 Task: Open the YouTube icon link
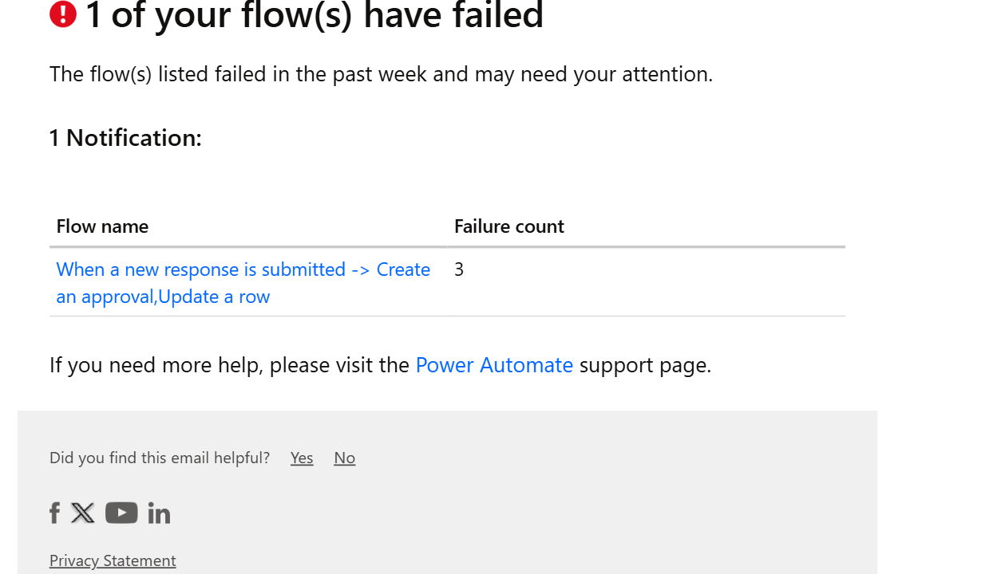121,513
